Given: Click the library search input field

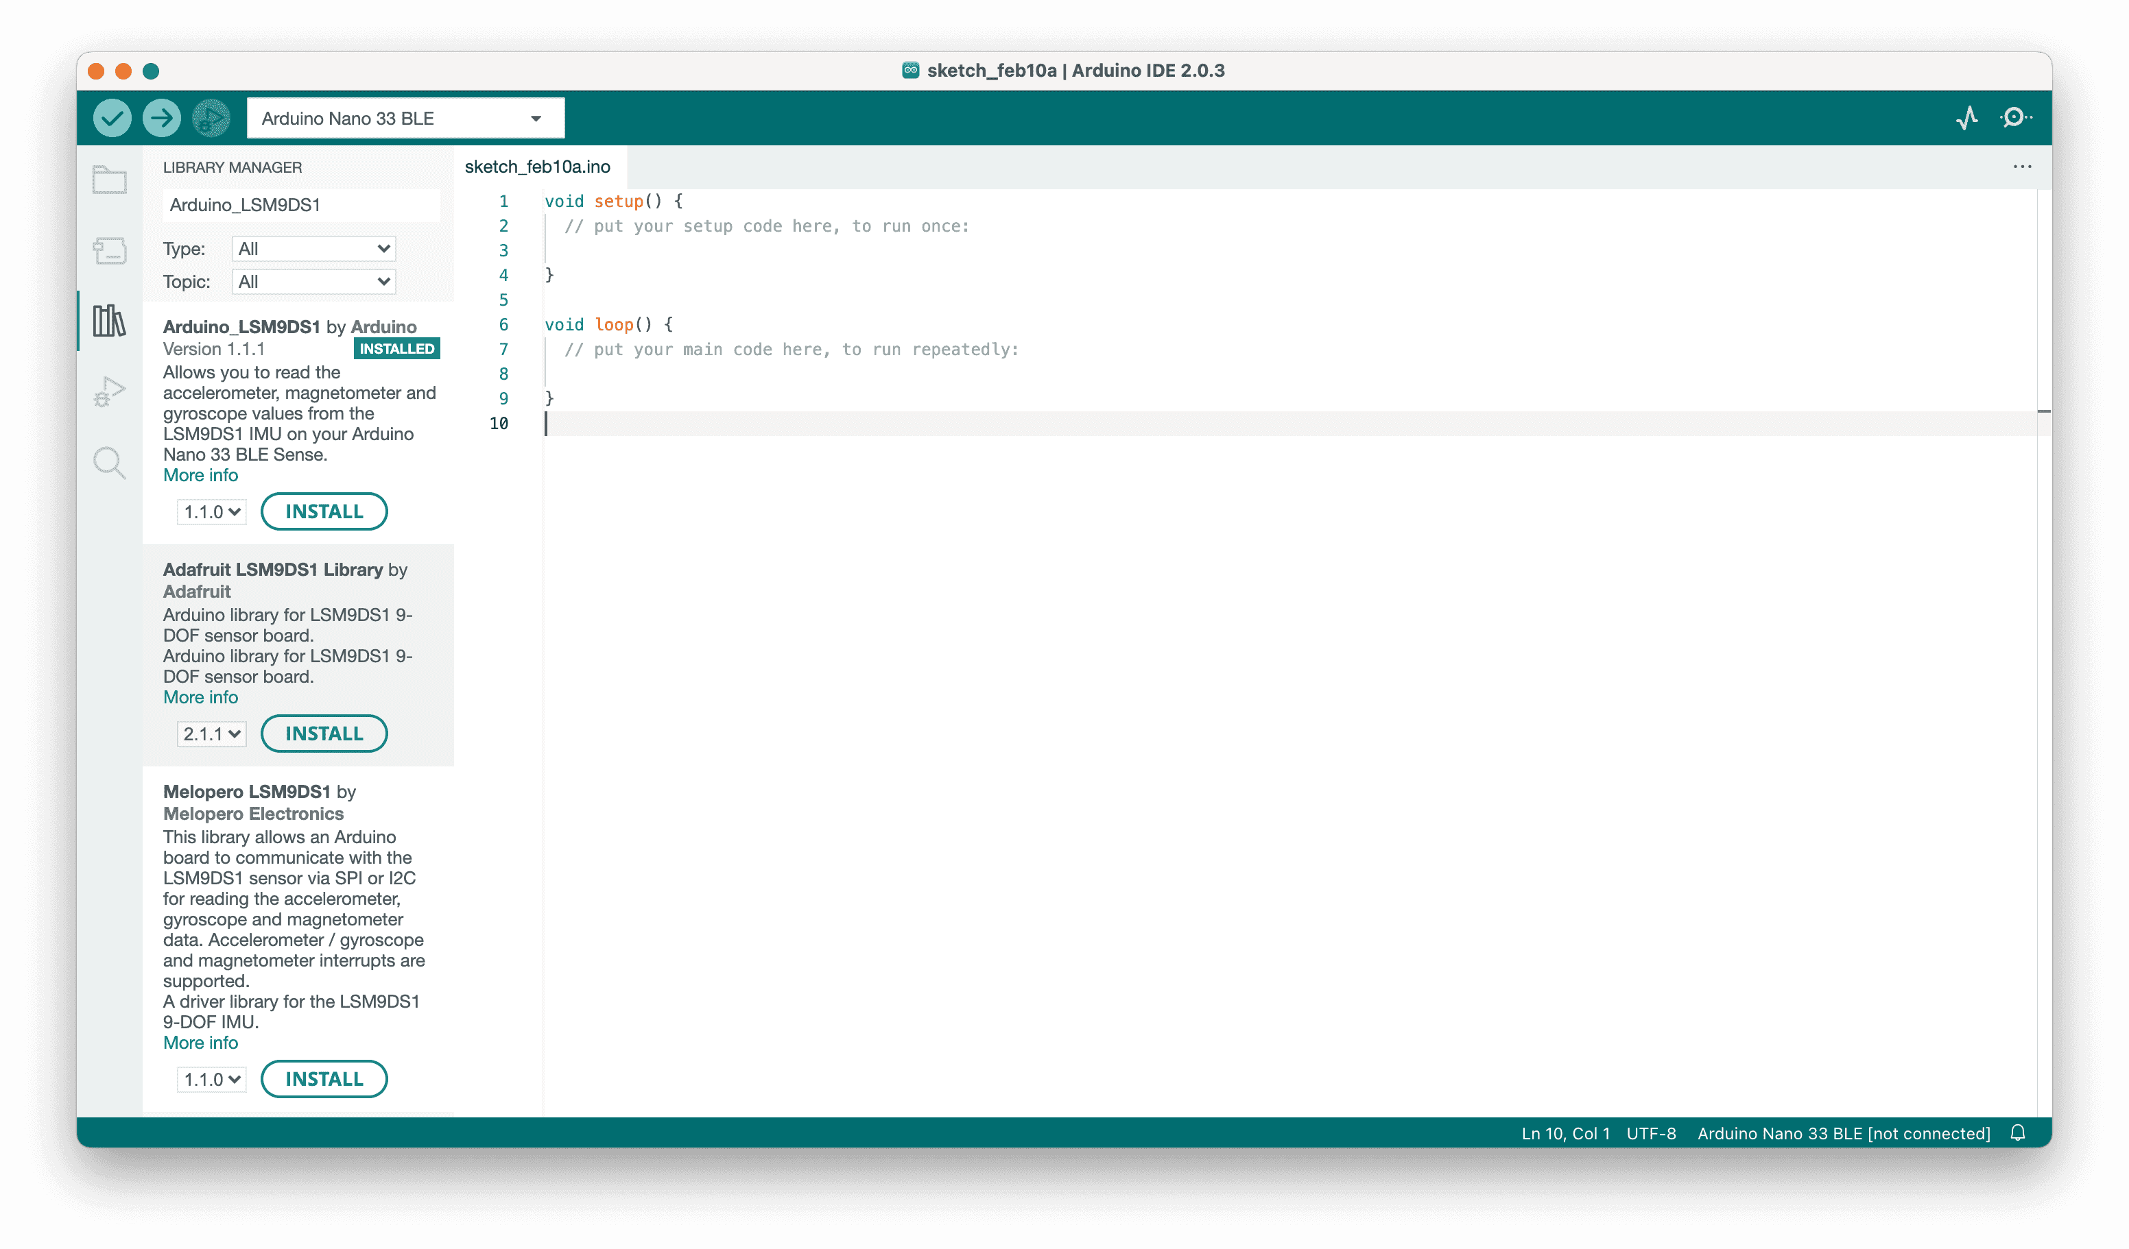Looking at the screenshot, I should click(300, 204).
